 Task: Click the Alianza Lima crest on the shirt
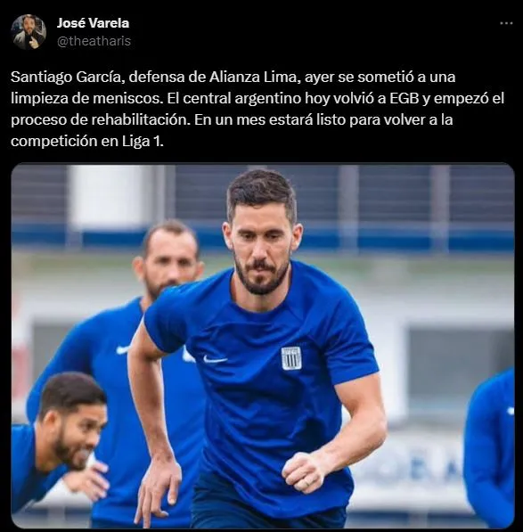click(x=291, y=358)
